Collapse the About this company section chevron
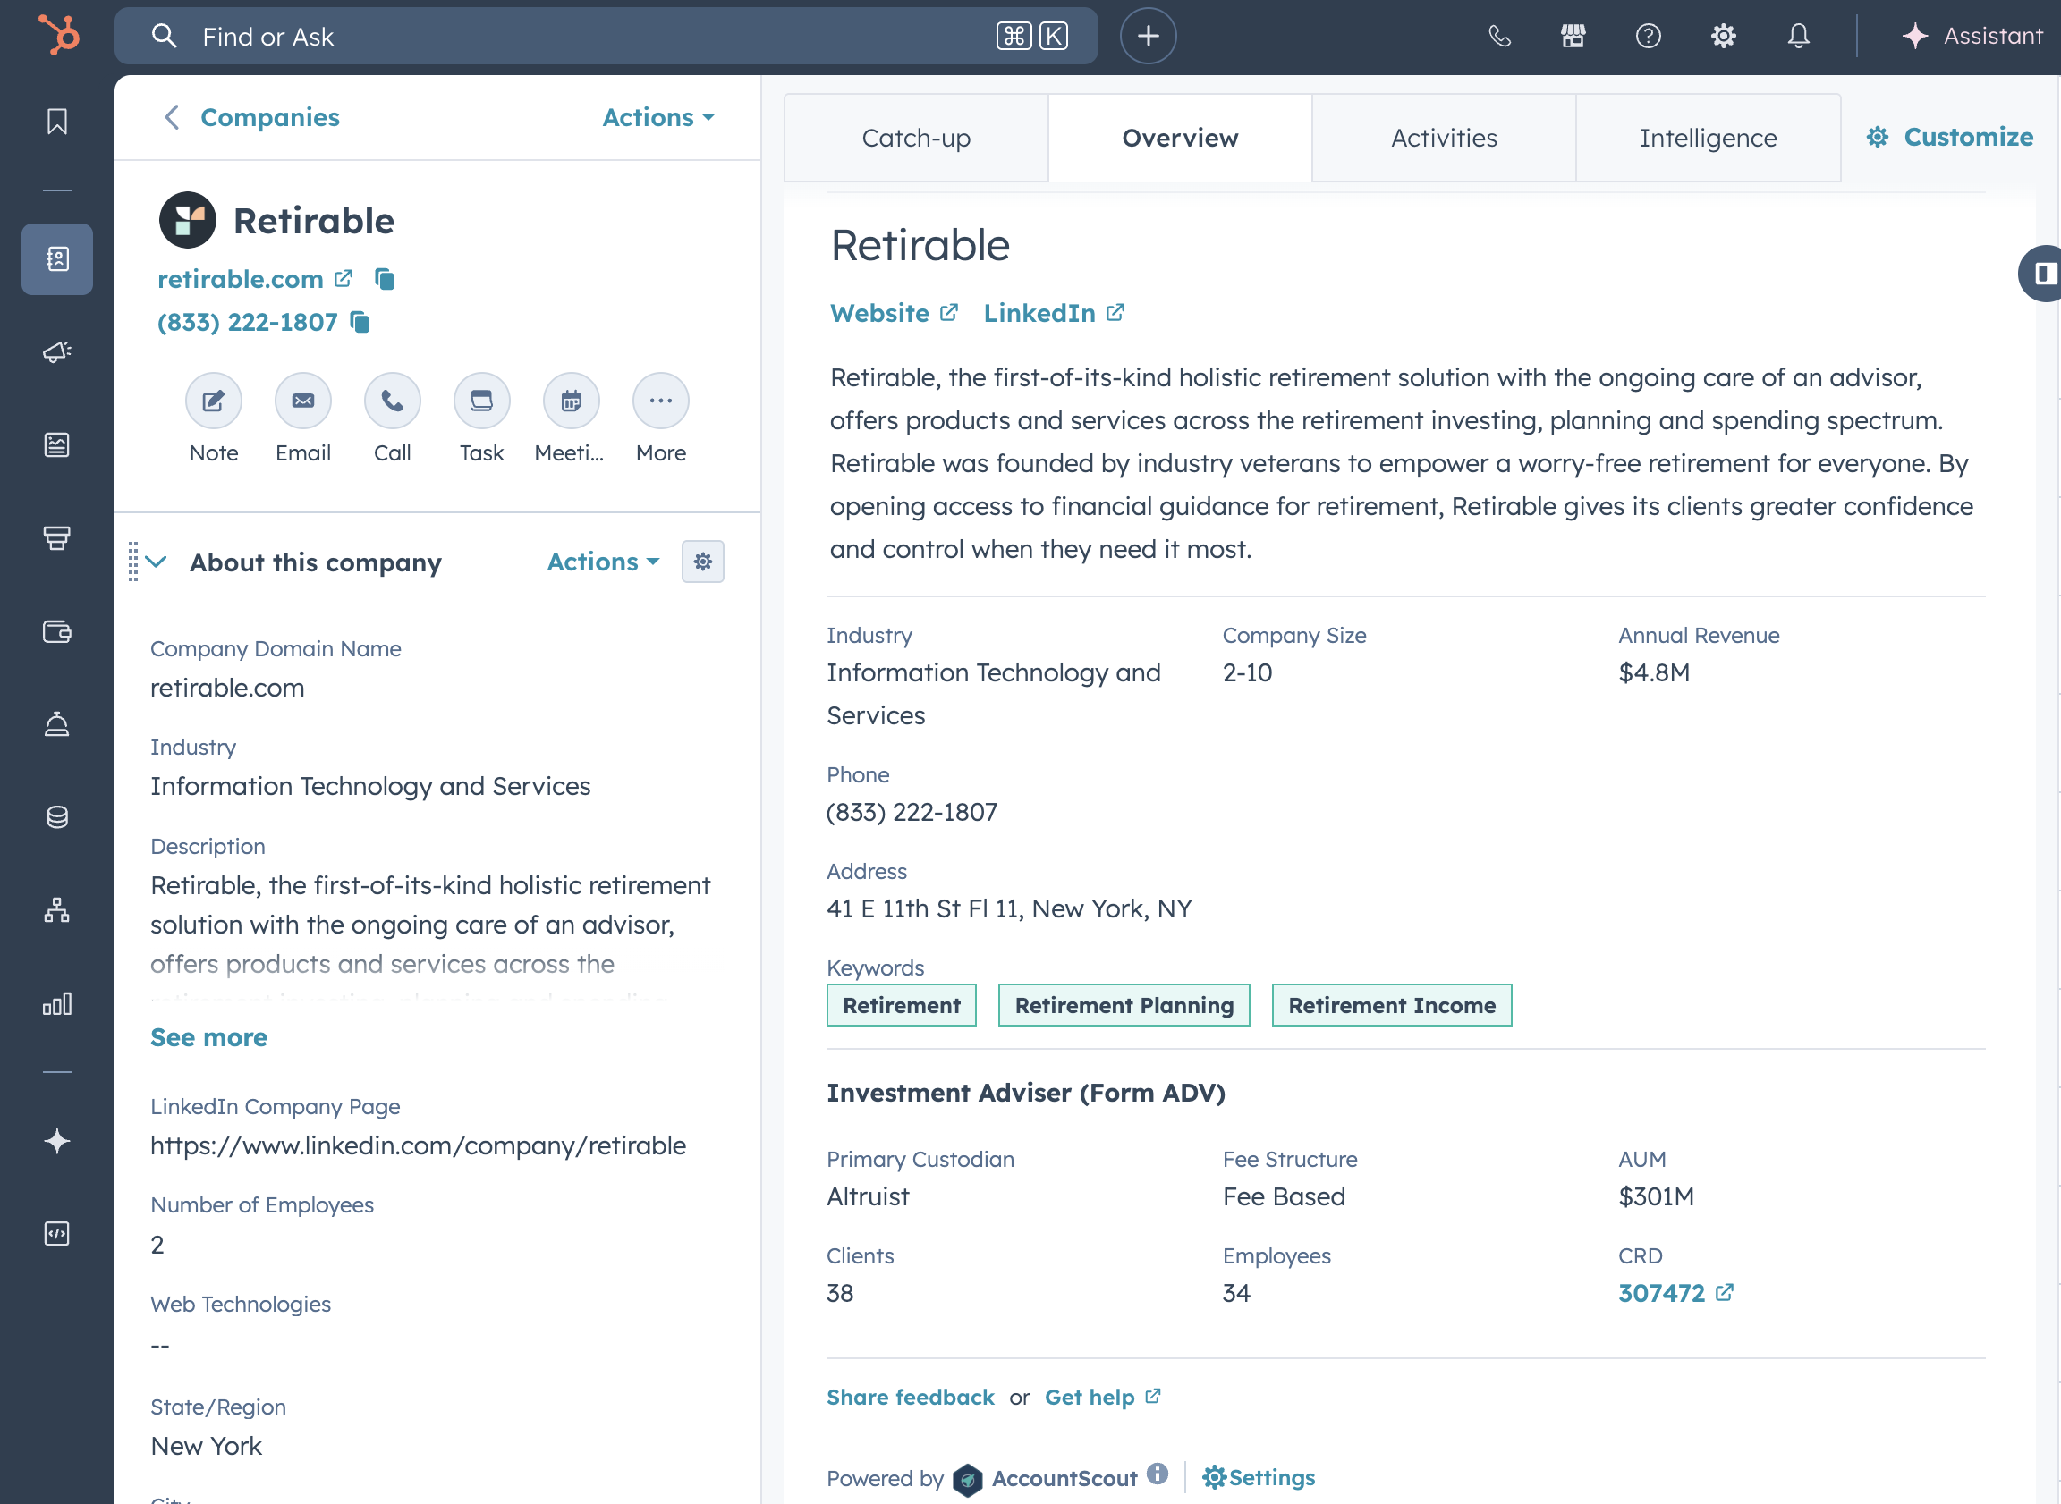The image size is (2061, 1504). click(156, 562)
